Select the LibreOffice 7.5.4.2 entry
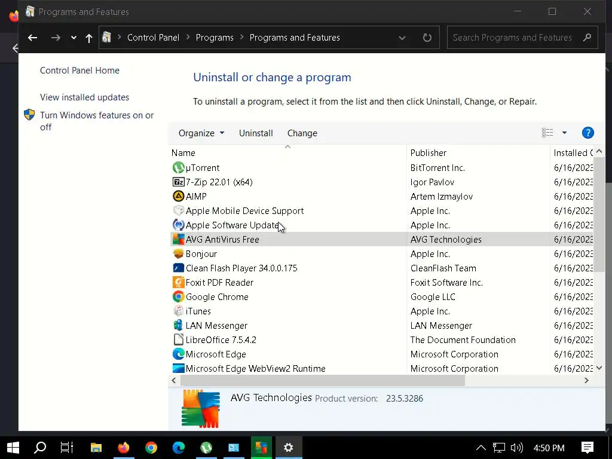The height and width of the screenshot is (459, 612). click(x=221, y=340)
